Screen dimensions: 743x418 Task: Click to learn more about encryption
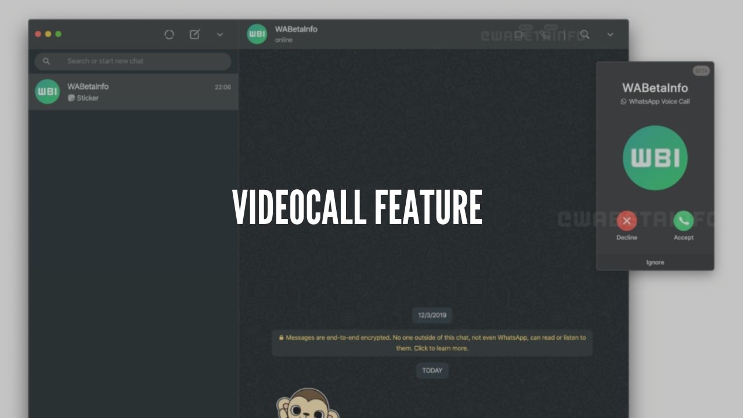point(432,343)
